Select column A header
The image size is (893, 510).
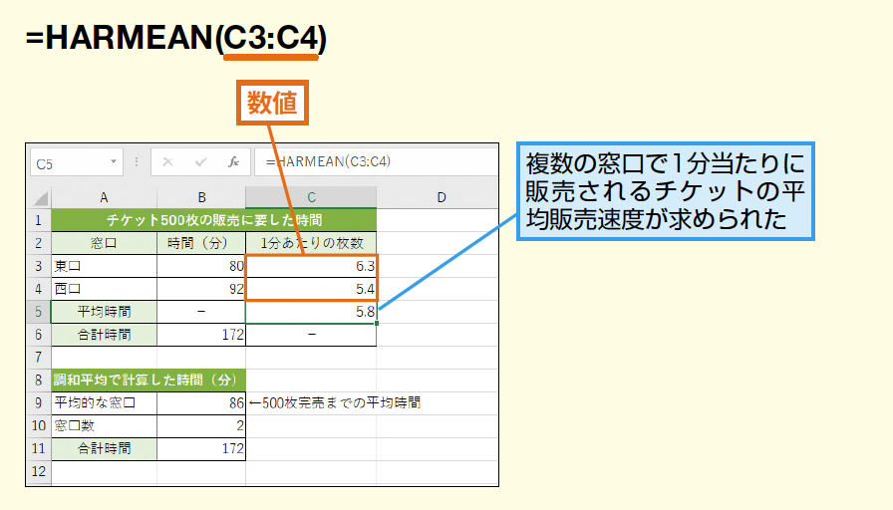point(104,197)
